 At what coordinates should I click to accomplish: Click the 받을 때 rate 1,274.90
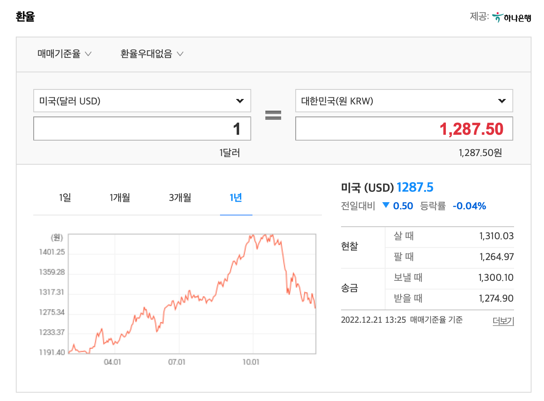coord(496,299)
